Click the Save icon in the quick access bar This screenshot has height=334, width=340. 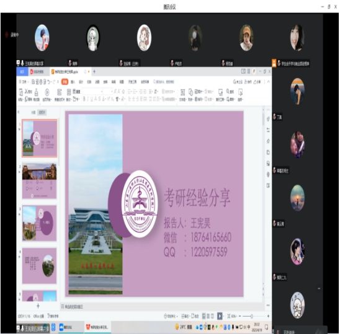pos(33,82)
